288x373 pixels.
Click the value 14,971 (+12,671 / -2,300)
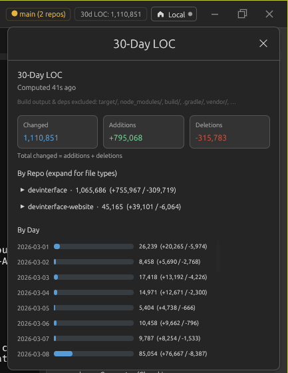[x=173, y=292]
